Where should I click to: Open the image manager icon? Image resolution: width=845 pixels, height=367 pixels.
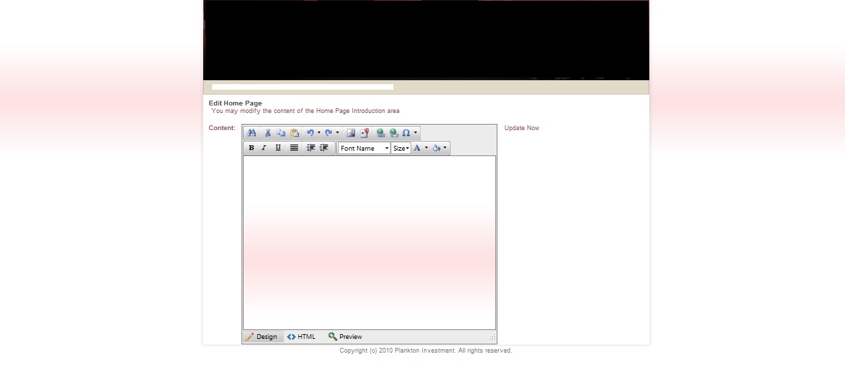click(351, 133)
